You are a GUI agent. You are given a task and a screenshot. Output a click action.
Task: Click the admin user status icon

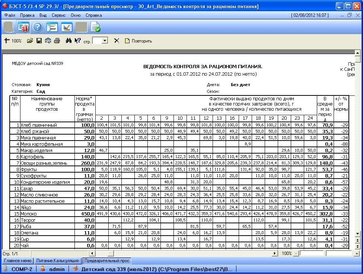42,269
